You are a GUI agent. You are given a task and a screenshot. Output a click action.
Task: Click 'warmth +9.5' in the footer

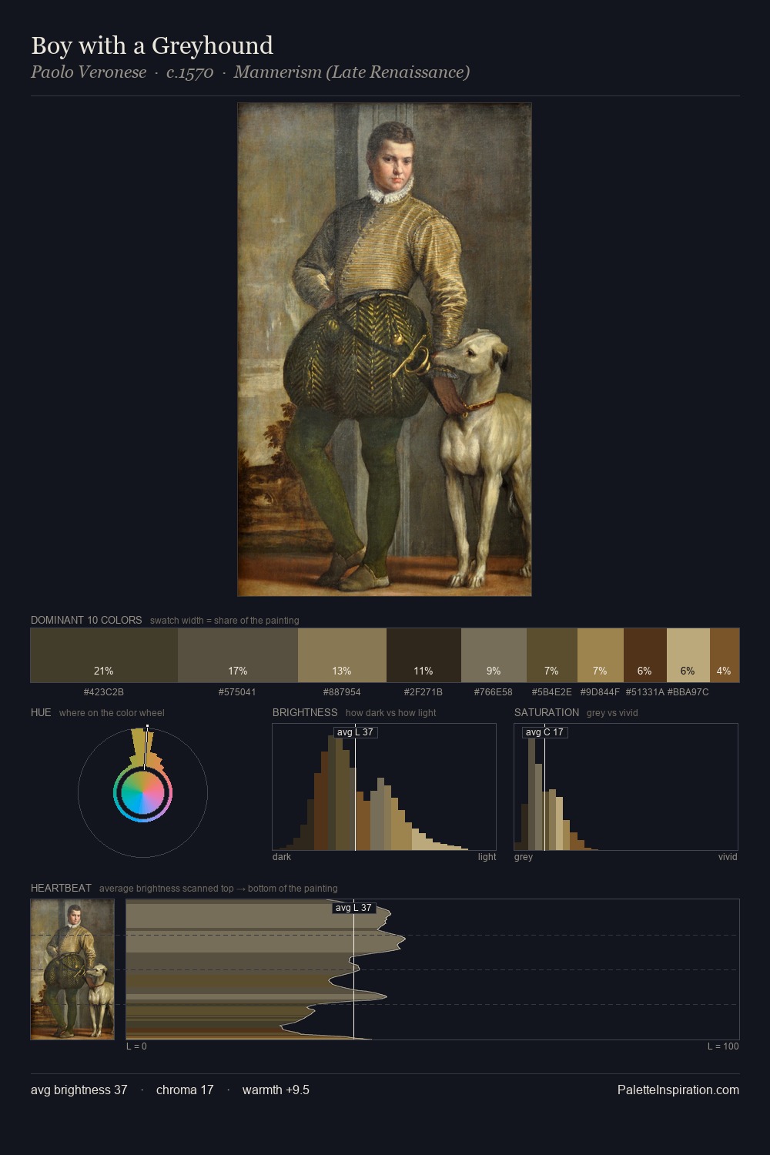(276, 1090)
